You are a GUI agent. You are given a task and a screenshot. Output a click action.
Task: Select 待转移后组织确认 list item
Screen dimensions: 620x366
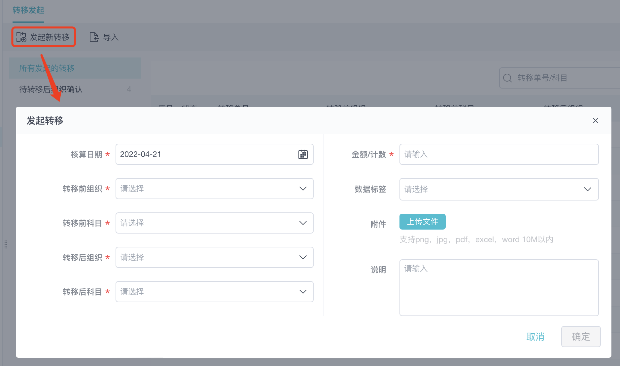51,89
